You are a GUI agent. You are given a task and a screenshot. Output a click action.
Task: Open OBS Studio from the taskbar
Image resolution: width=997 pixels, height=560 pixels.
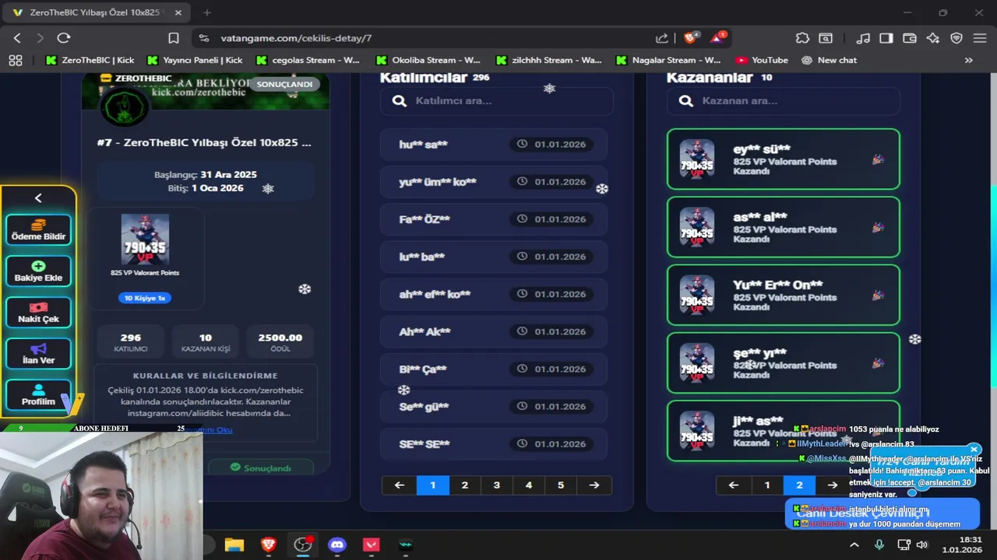click(302, 545)
